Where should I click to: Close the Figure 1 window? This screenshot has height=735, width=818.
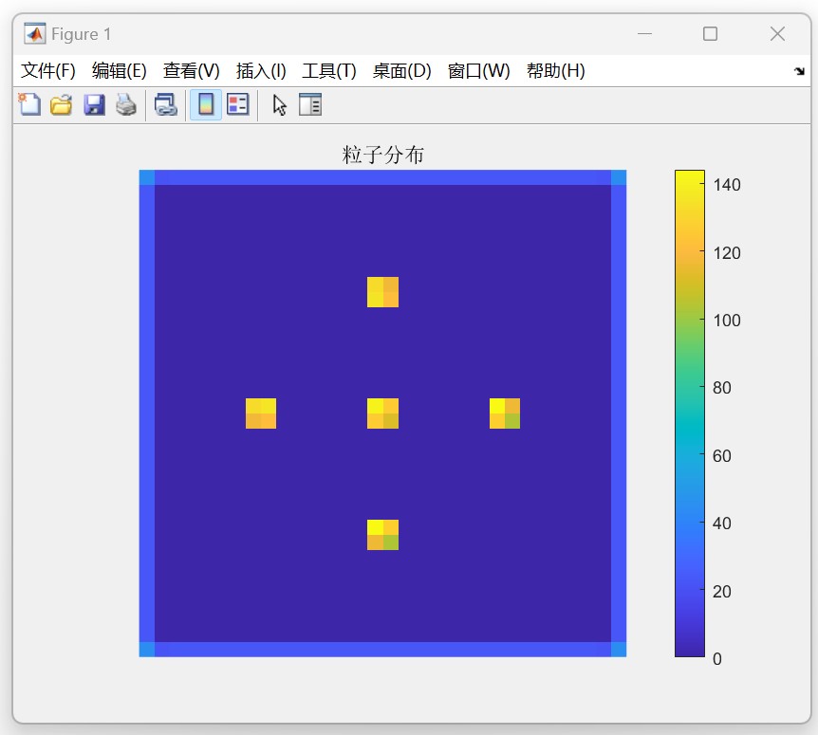pyautogui.click(x=777, y=34)
